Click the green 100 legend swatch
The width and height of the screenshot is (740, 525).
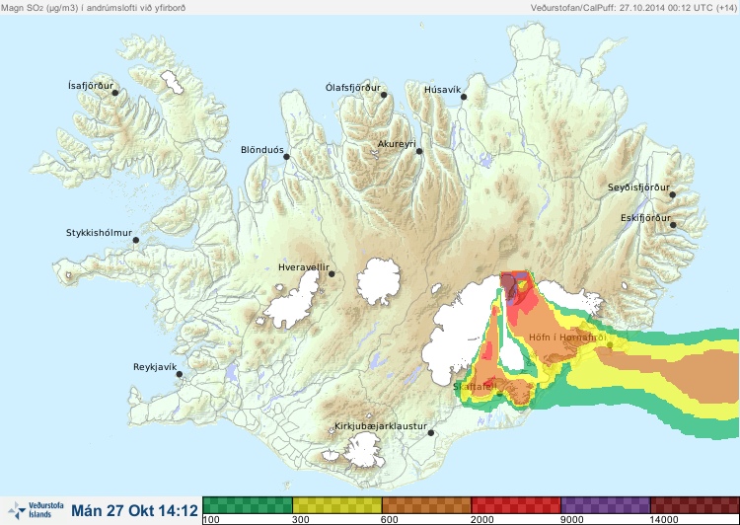(x=248, y=505)
